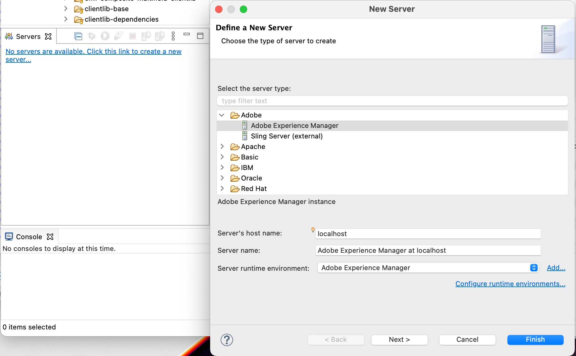Click the profile server icon
The height and width of the screenshot is (356, 576).
[119, 36]
